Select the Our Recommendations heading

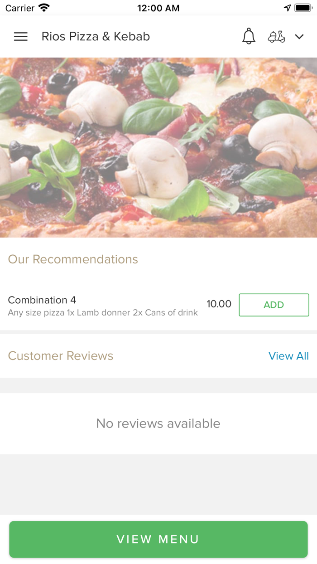73,259
